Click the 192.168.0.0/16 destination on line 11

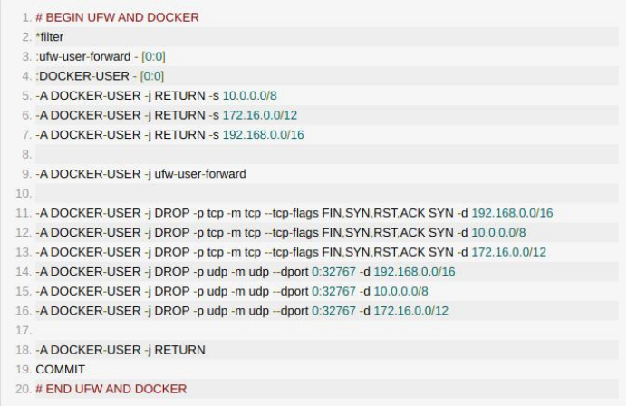coord(512,213)
